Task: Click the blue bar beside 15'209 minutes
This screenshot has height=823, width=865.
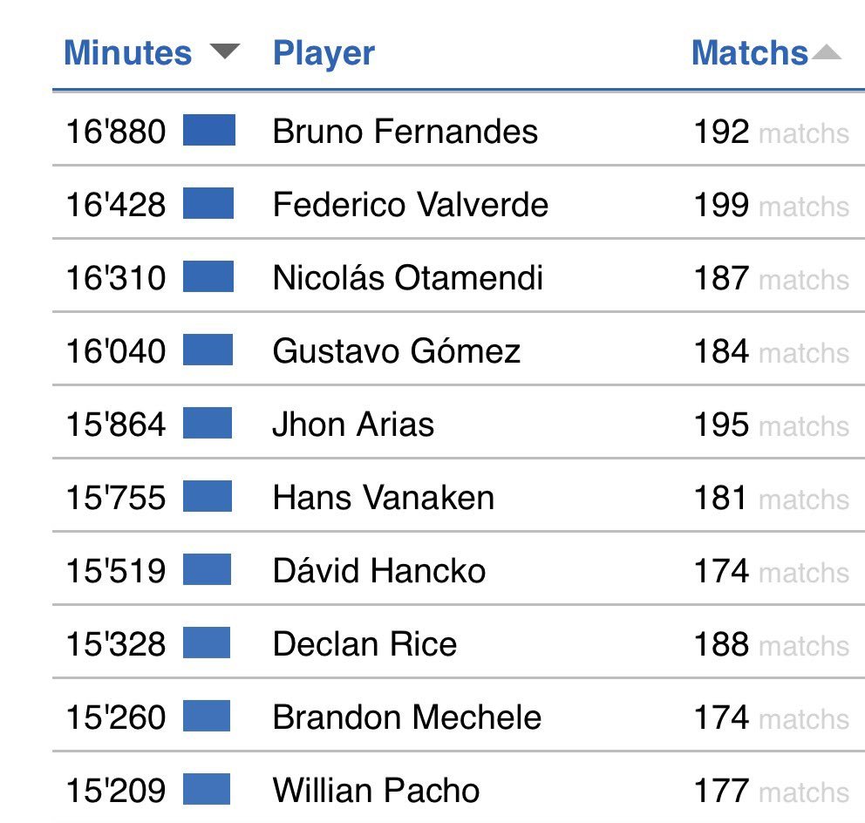Action: pyautogui.click(x=207, y=790)
